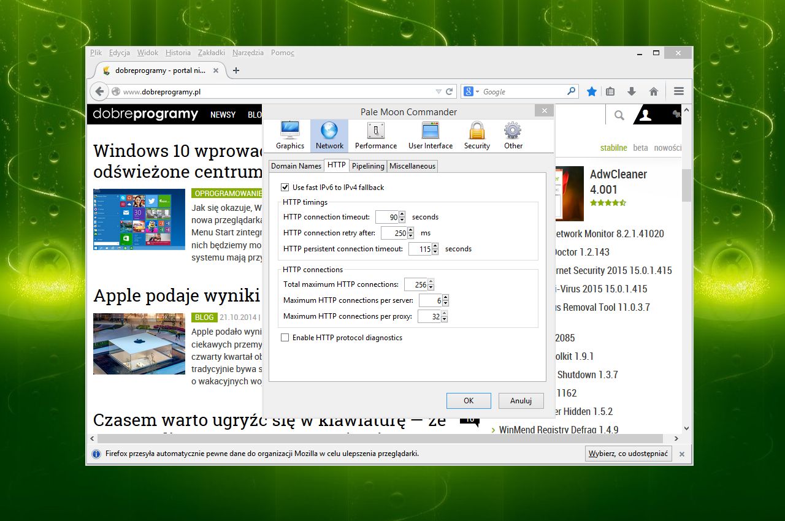Open the Narzędzia menu
Viewport: 785px width, 521px height.
click(x=248, y=53)
